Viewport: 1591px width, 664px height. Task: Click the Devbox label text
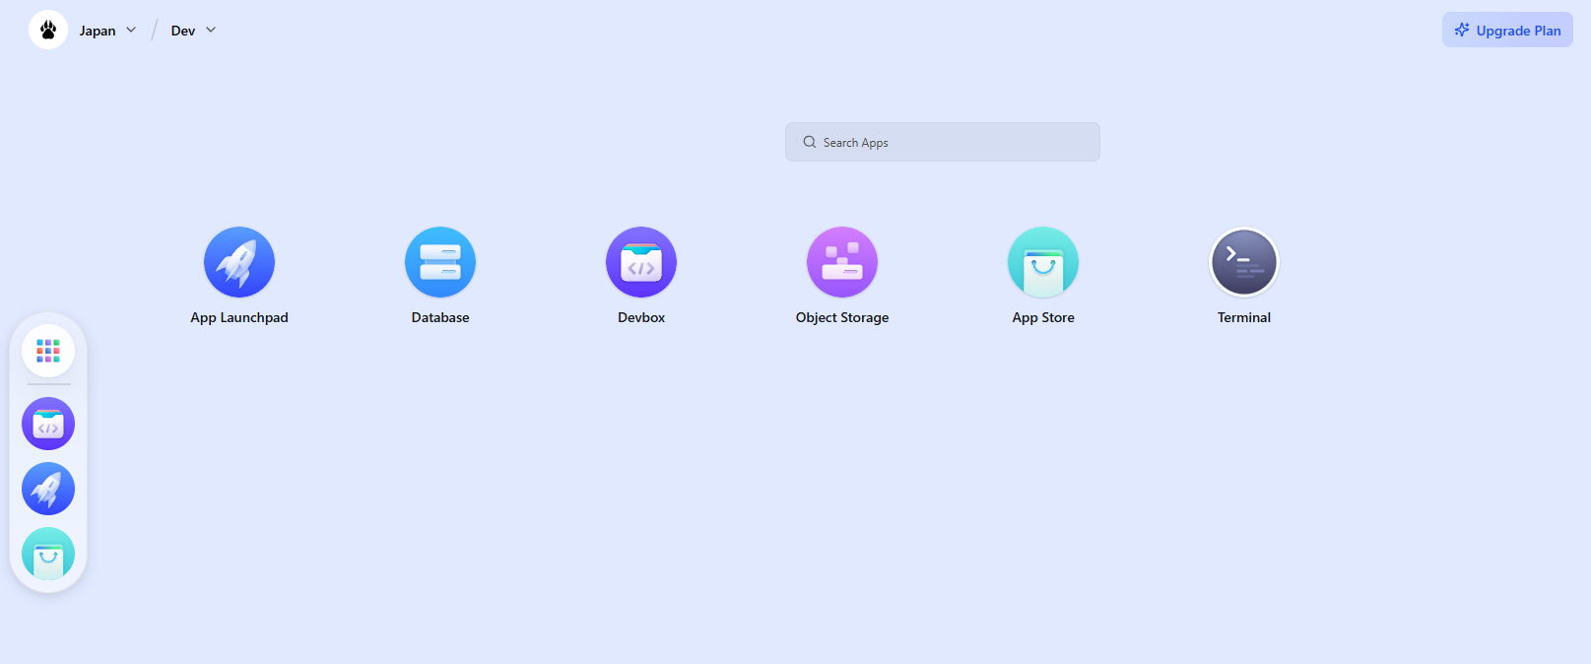(x=641, y=317)
